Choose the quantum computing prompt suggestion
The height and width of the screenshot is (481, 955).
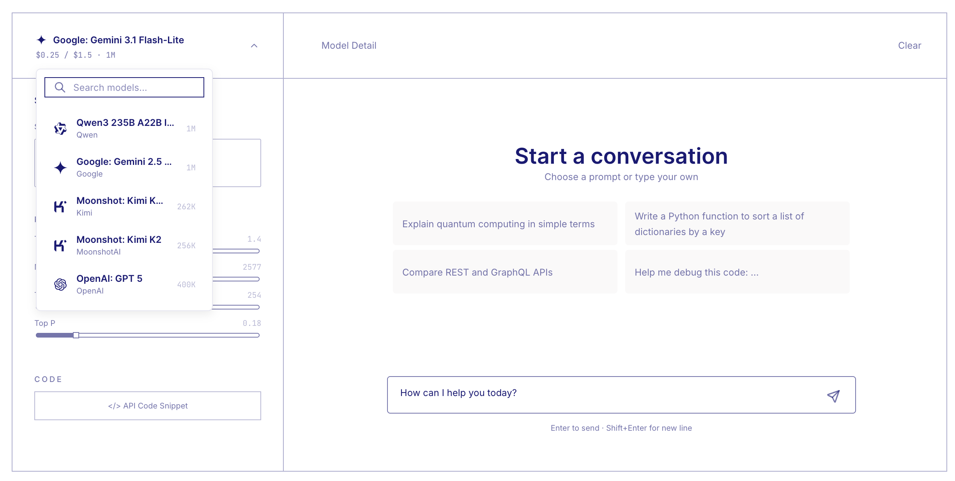[505, 224]
